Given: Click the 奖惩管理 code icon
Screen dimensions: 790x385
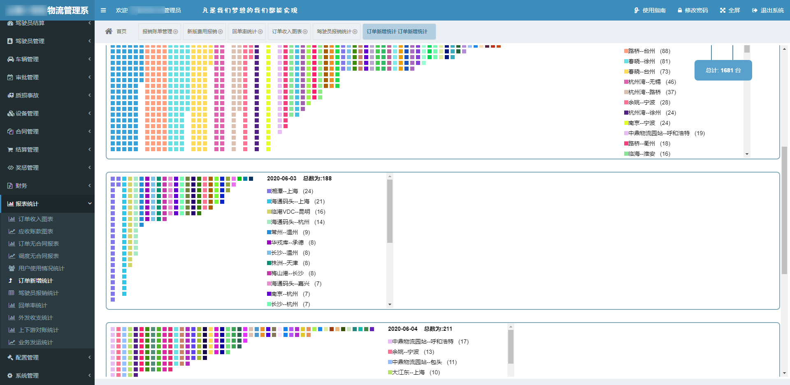Looking at the screenshot, I should pyautogui.click(x=10, y=168).
